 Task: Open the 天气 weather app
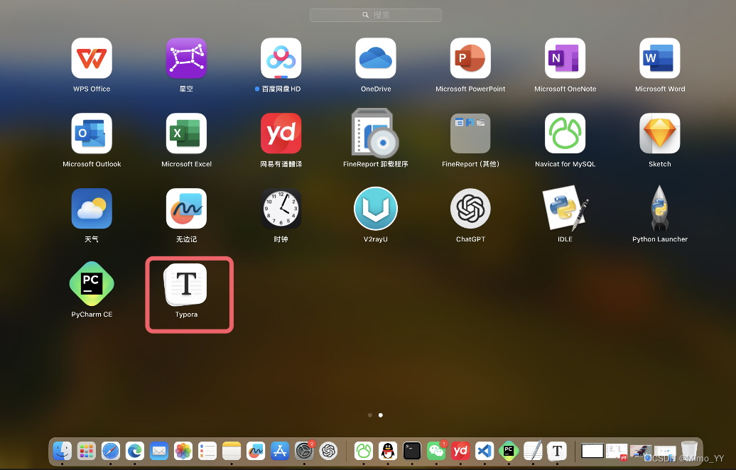[92, 208]
